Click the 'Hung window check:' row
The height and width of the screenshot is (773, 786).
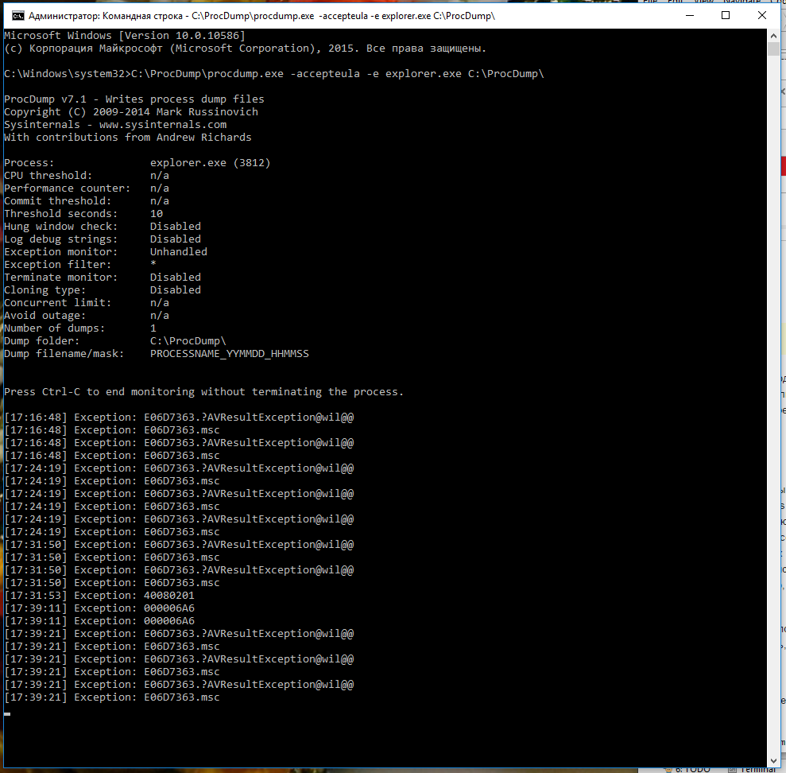(x=103, y=226)
